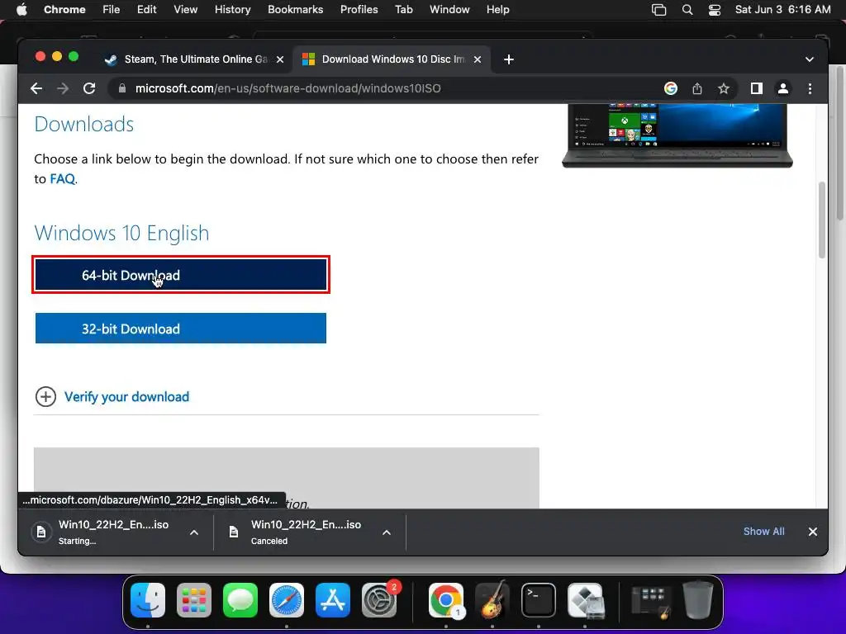This screenshot has height=634, width=846.
Task: Open the Help menu
Action: pyautogui.click(x=497, y=10)
